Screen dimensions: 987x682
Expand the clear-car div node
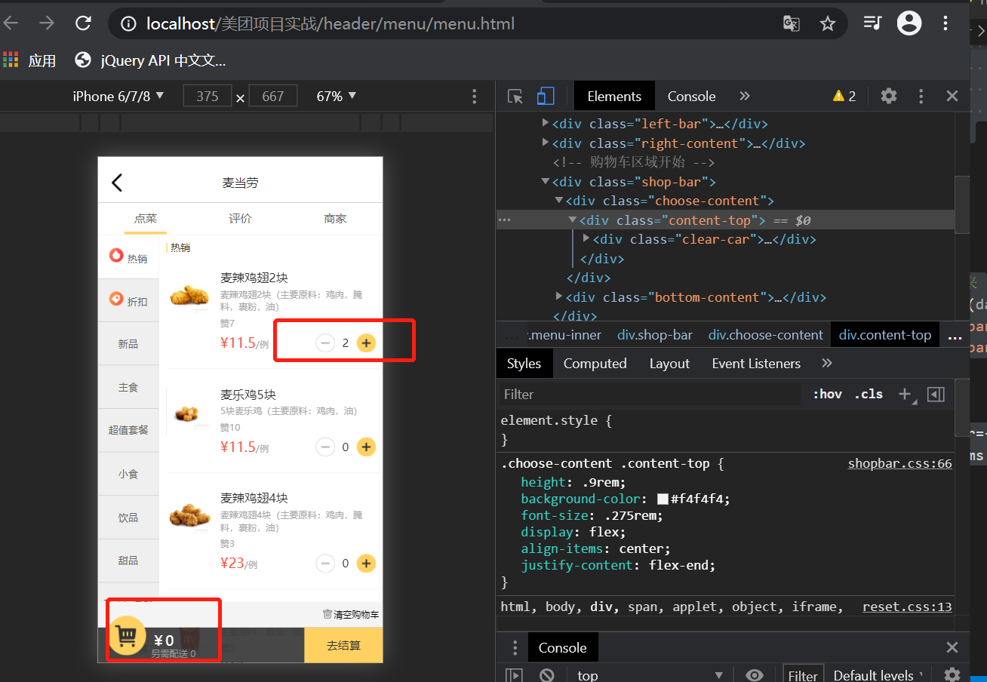tap(586, 238)
